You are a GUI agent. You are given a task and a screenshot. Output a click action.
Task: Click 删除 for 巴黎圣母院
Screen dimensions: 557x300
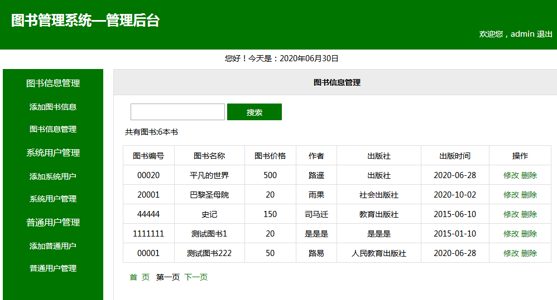tap(529, 195)
